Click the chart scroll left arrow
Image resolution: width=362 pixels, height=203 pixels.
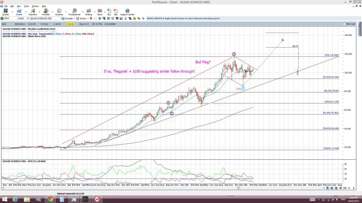click(x=3, y=188)
